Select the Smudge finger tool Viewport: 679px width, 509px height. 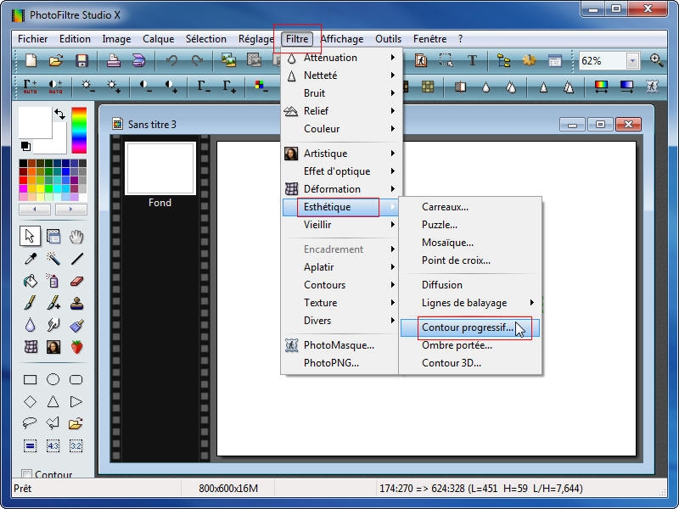pyautogui.click(x=53, y=325)
